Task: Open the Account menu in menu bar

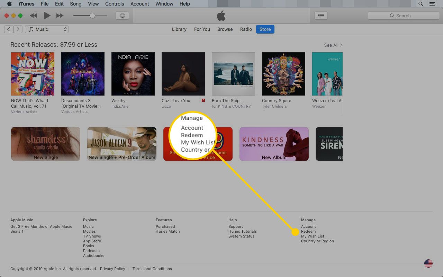Action: point(140,4)
